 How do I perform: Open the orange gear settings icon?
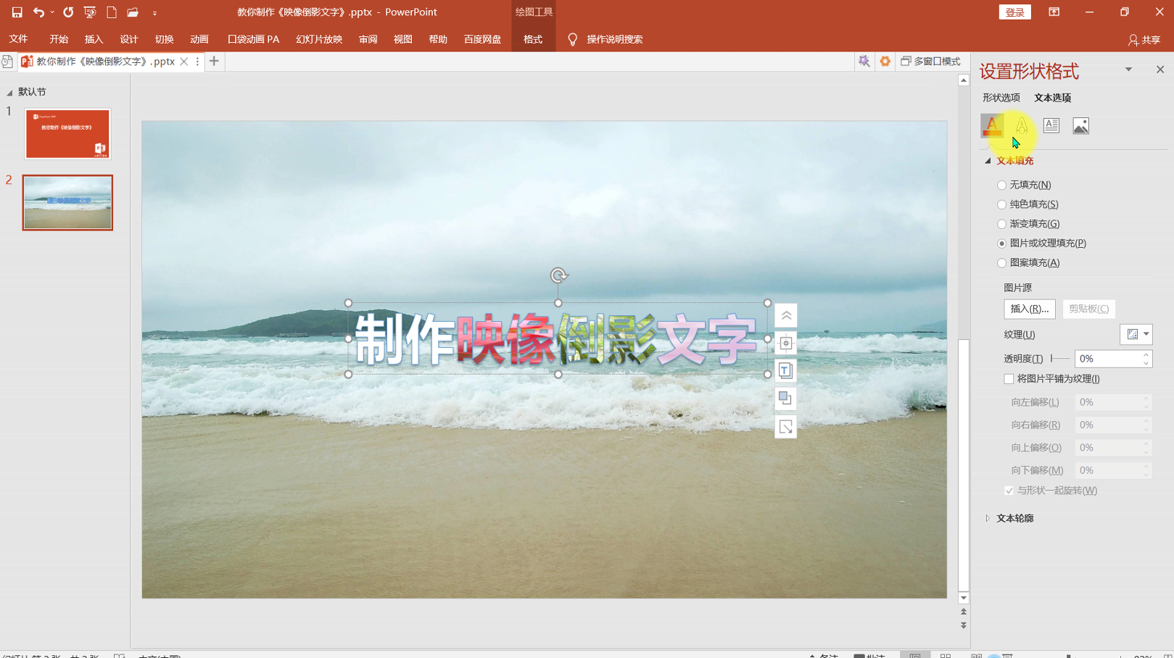click(x=885, y=62)
